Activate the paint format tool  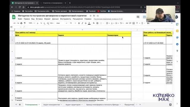click(25, 23)
